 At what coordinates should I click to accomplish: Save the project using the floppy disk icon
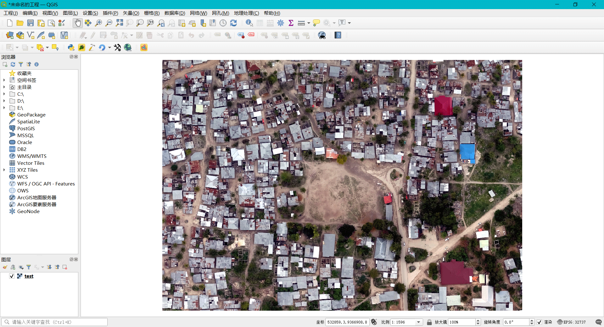point(30,23)
